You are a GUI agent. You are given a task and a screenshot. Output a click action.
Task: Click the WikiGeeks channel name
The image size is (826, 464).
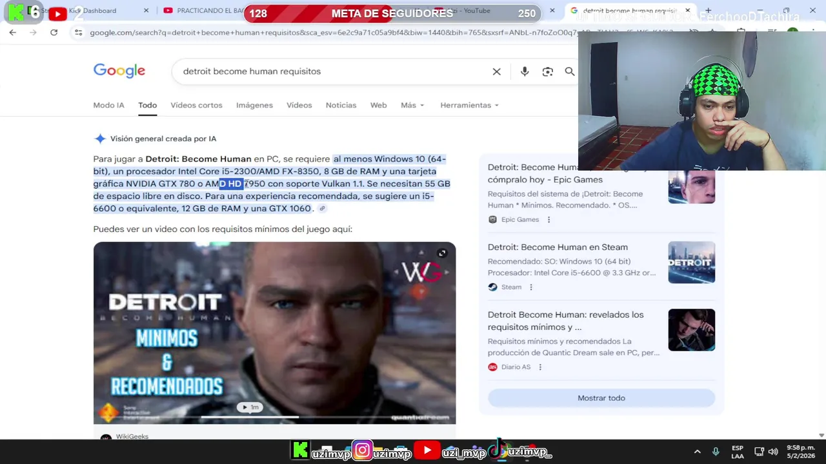pos(132,437)
